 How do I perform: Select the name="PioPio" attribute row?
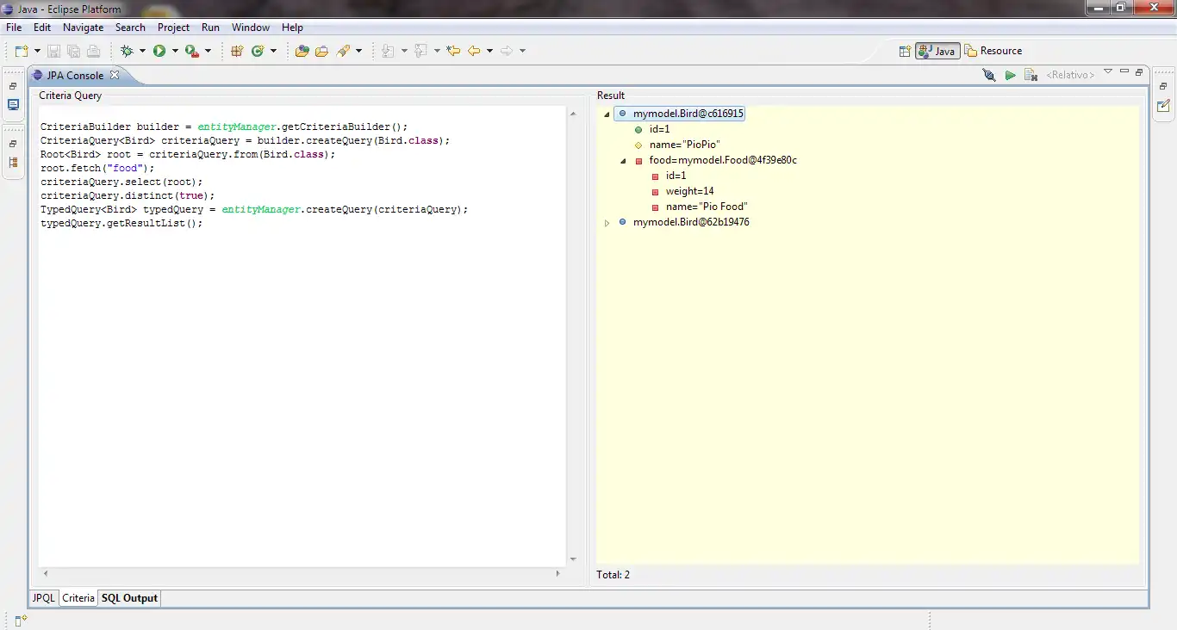pos(684,145)
